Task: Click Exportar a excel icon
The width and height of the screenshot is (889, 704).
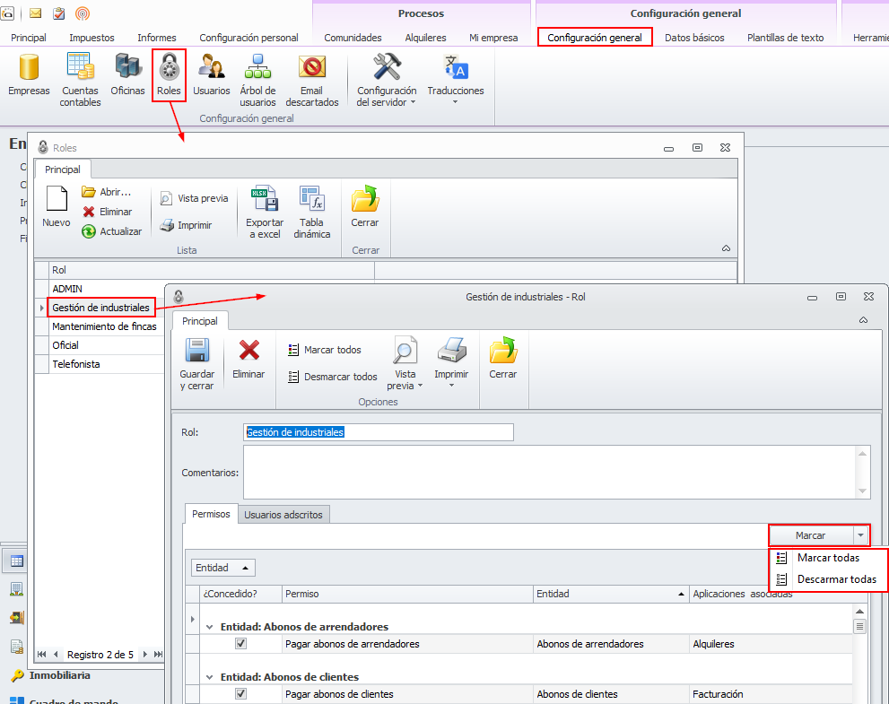Action: point(265,199)
